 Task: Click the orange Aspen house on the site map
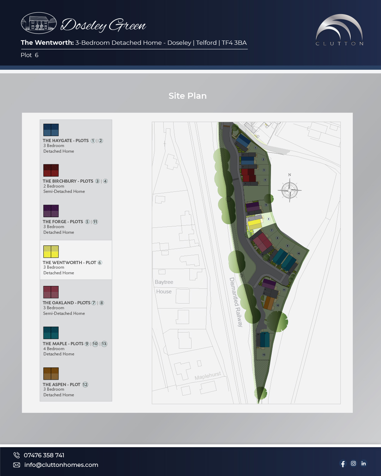(269, 303)
